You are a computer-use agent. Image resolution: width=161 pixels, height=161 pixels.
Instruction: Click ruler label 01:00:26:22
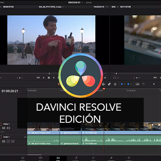pyautogui.click(x=131, y=91)
